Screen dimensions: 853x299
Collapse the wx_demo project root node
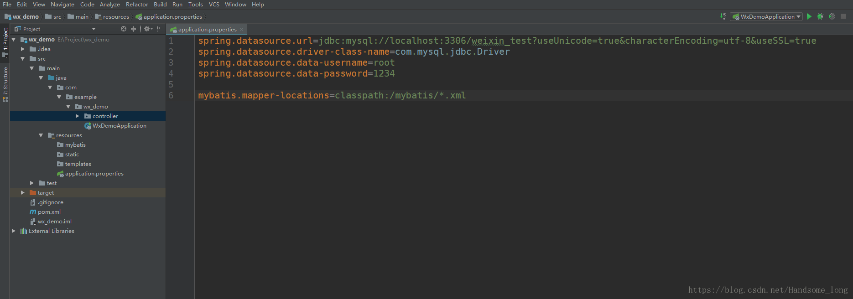[14, 40]
